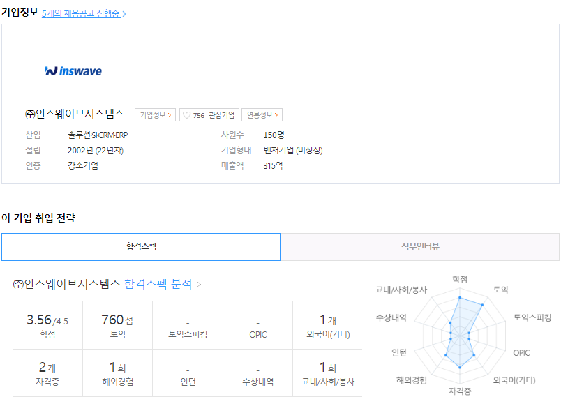Click the 150명 employee count value
Viewport: 561px width, 413px height.
point(274,135)
